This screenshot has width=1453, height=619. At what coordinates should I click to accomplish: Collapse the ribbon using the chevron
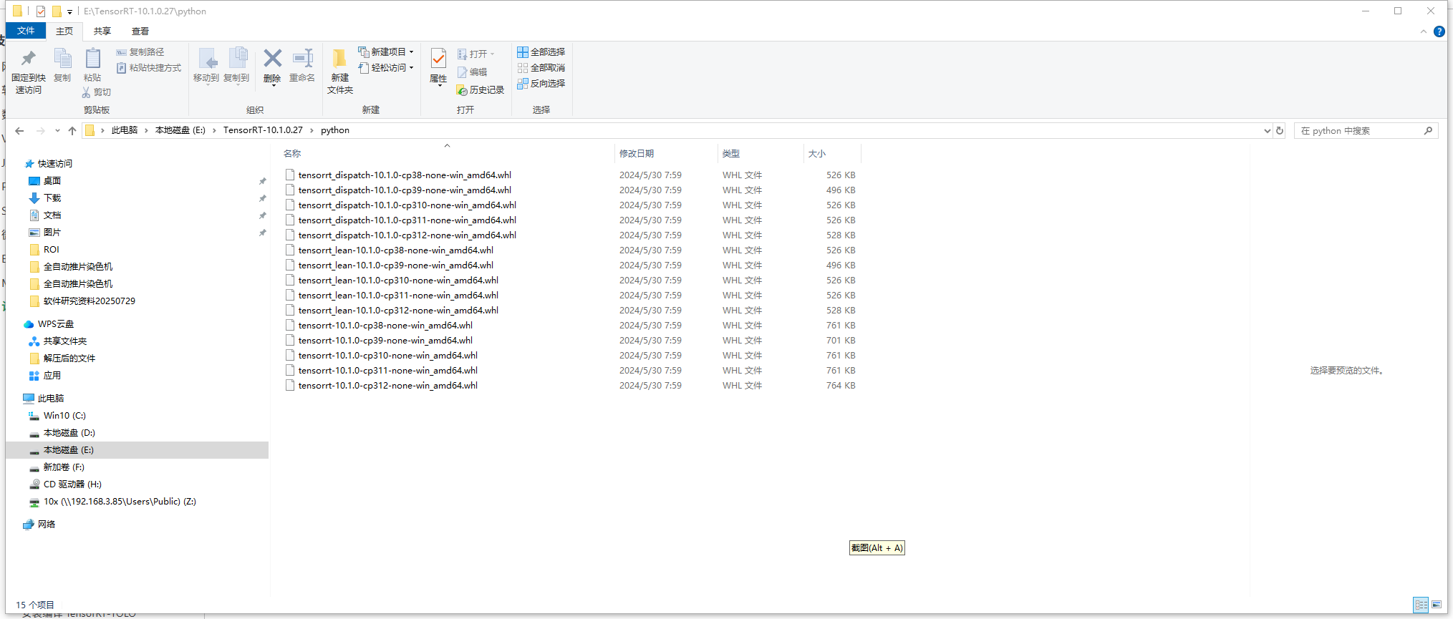[1423, 31]
